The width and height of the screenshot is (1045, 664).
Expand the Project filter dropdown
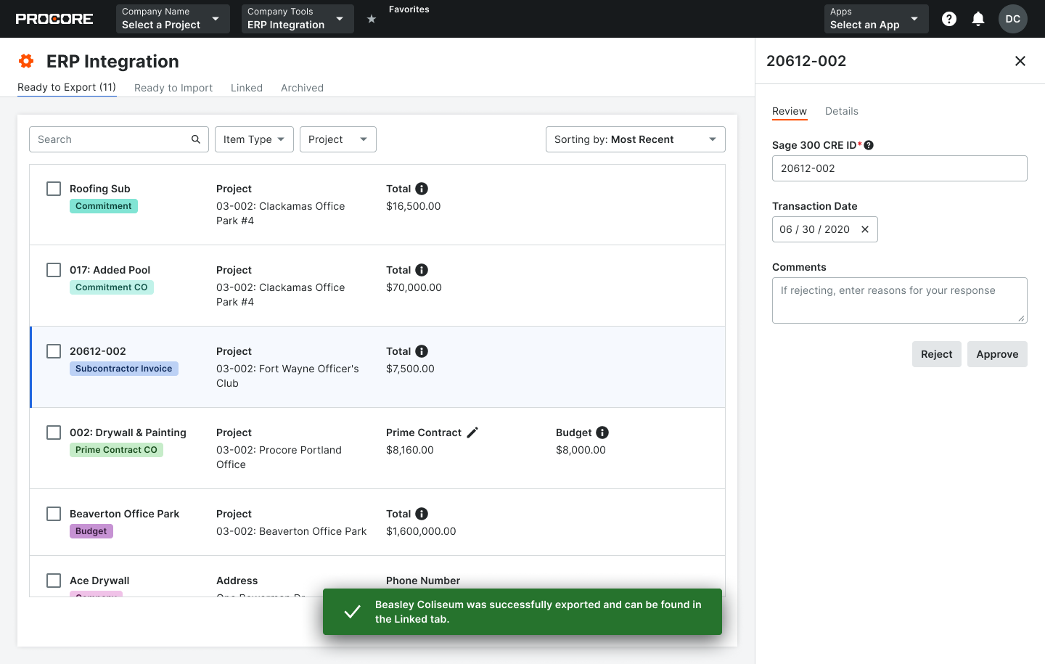coord(338,139)
